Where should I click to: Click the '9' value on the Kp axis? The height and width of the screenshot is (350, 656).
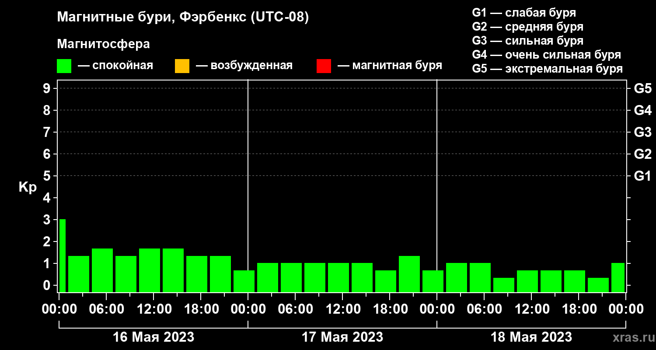pos(47,88)
